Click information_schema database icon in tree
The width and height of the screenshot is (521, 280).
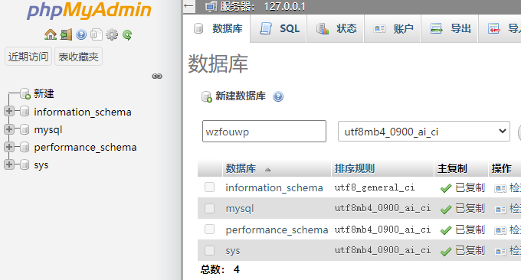(25, 112)
